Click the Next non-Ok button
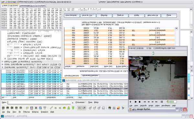This screenshot has height=119, width=194. pos(153,15)
